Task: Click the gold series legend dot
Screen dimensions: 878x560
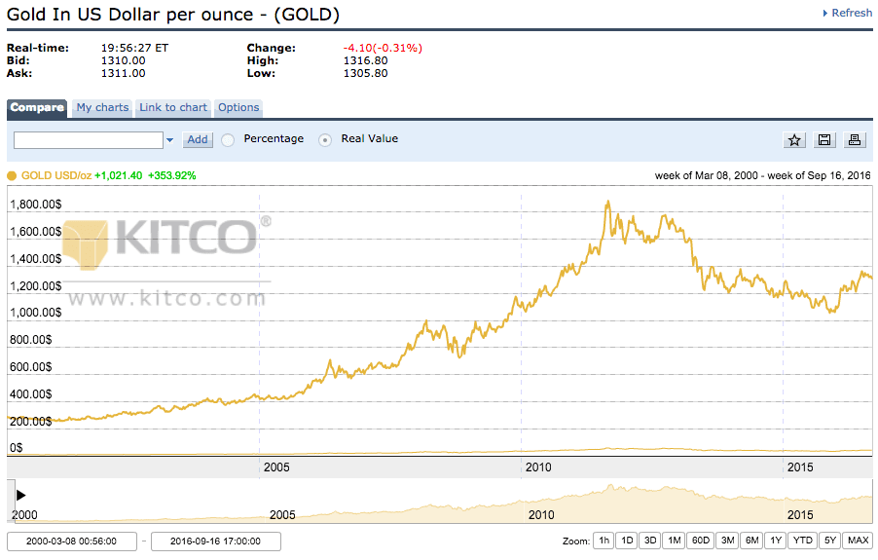Action: coord(12,176)
